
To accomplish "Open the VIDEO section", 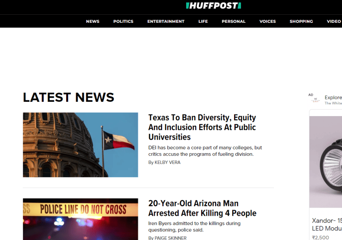I will (x=333, y=21).
